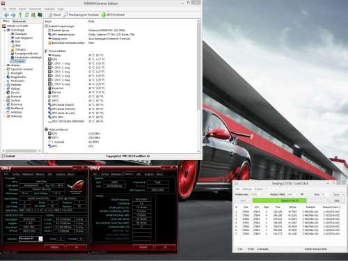Expand the Alaplap node in the tree

coord(4,65)
